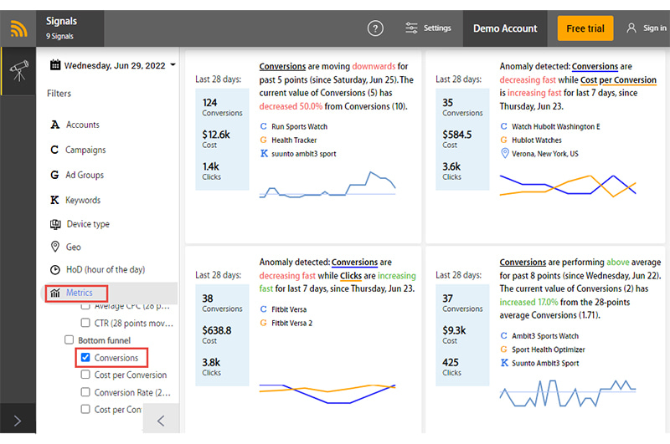This screenshot has height=444, width=670.
Task: Click the Sign in user icon
Action: click(631, 28)
